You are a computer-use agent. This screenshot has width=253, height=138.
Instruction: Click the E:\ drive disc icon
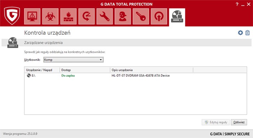29,75
